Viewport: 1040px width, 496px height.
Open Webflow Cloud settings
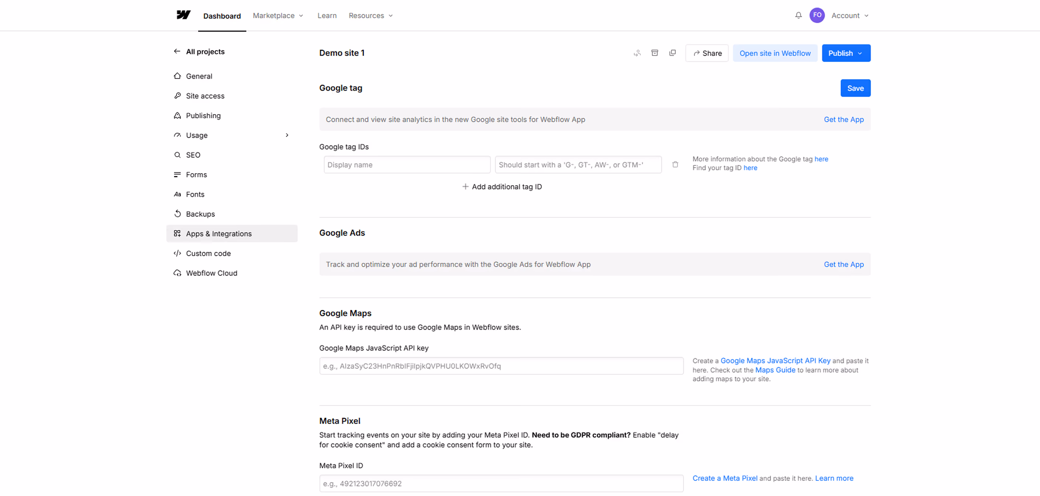tap(232, 273)
